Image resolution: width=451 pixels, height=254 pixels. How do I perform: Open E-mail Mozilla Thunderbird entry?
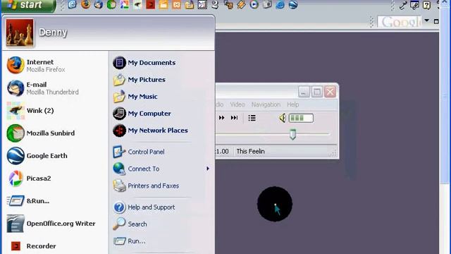pos(42,88)
